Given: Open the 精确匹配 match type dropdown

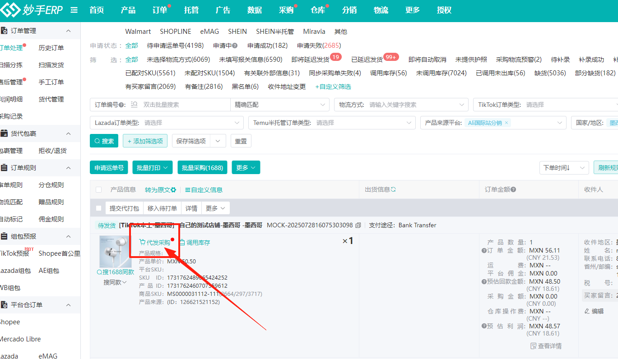Looking at the screenshot, I should tap(280, 105).
